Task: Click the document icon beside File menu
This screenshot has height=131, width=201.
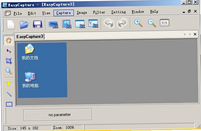Action: click(8, 13)
